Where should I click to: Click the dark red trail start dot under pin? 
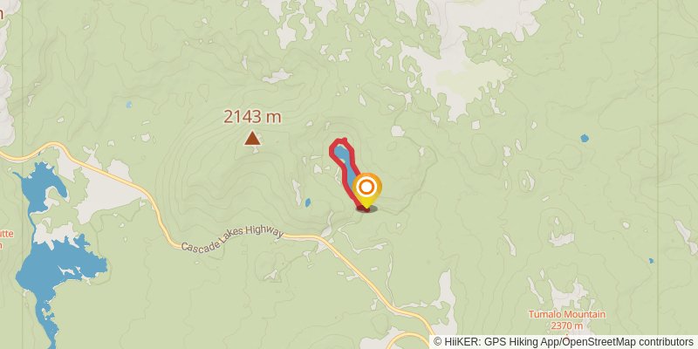coord(364,209)
